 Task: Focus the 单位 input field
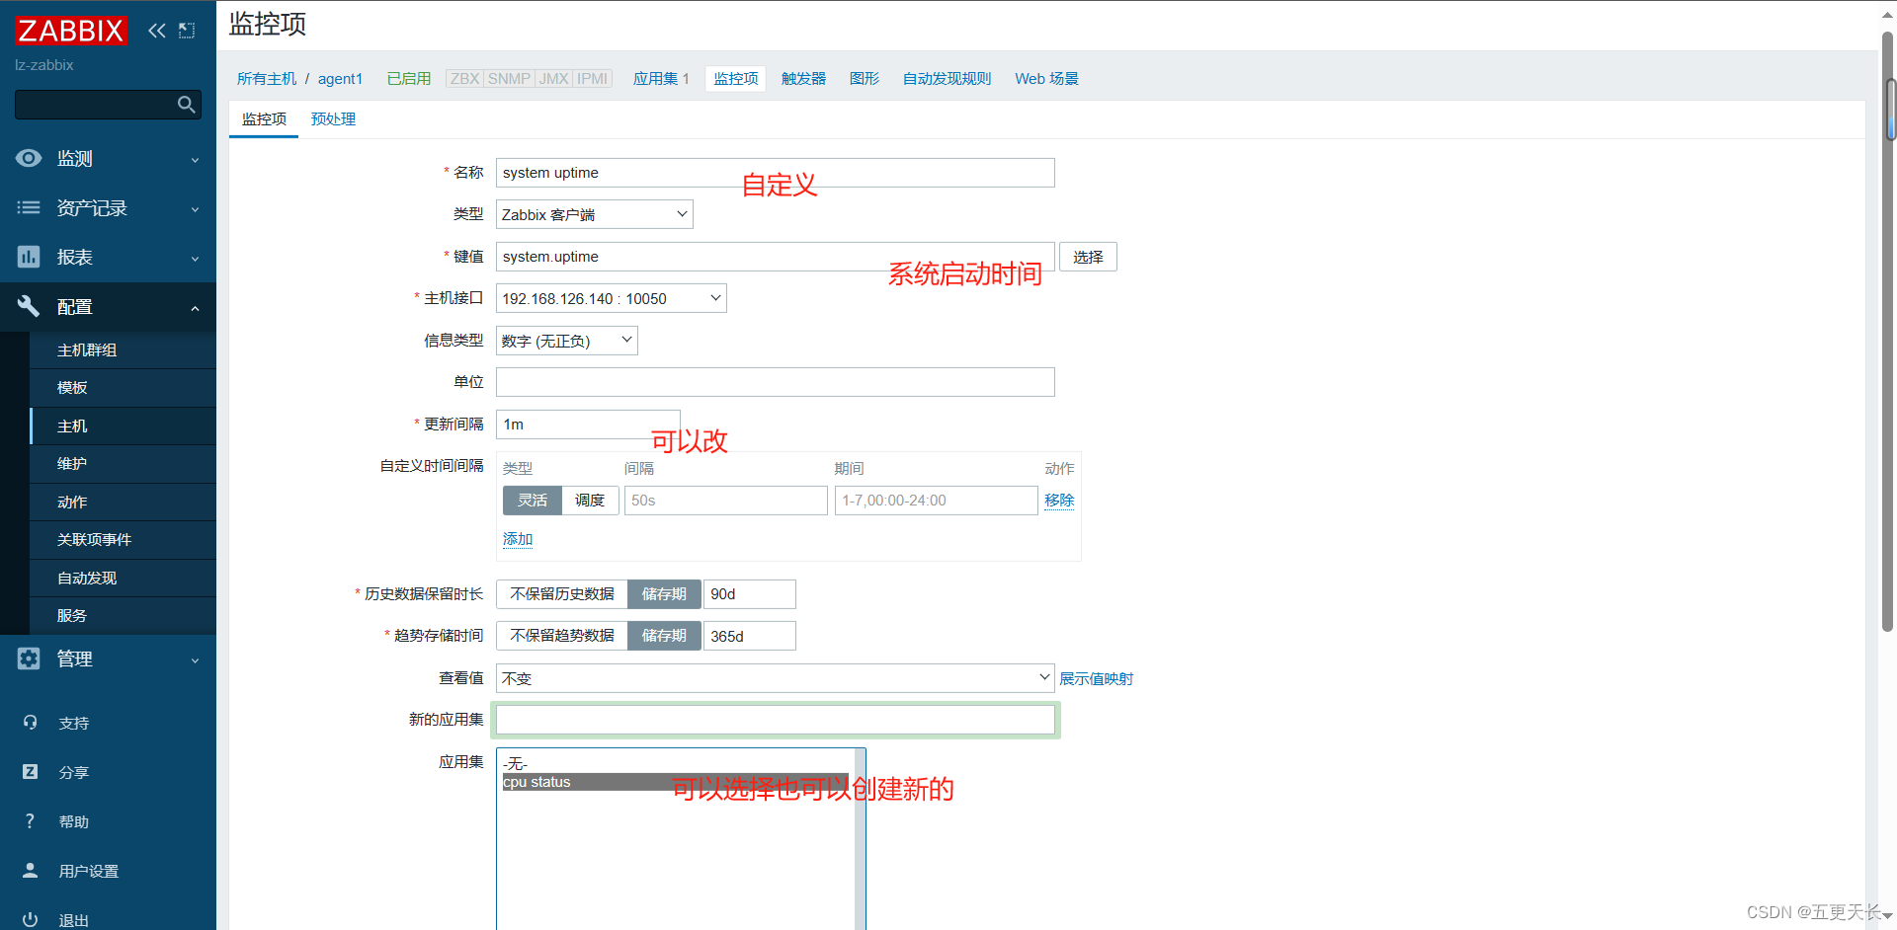click(776, 382)
